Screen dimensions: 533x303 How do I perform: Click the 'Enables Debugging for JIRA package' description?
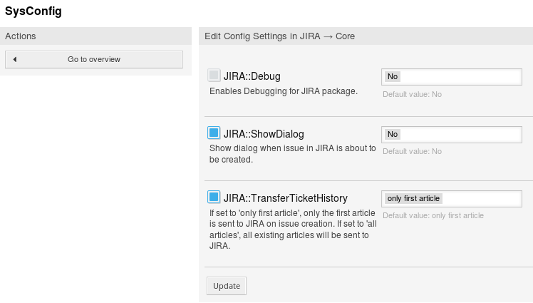click(x=283, y=91)
